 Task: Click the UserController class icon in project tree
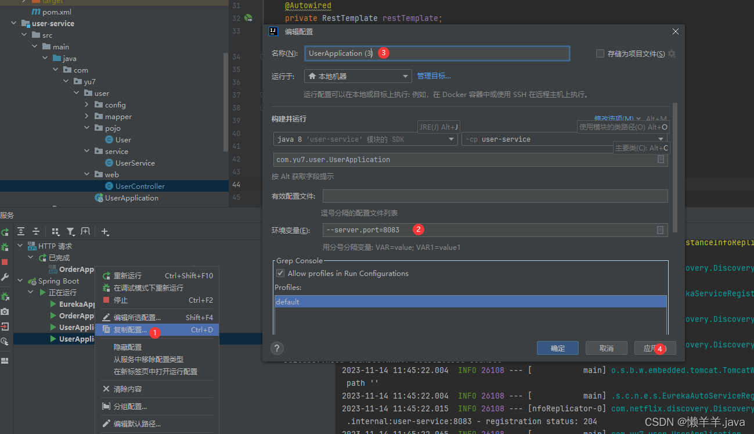coord(109,186)
